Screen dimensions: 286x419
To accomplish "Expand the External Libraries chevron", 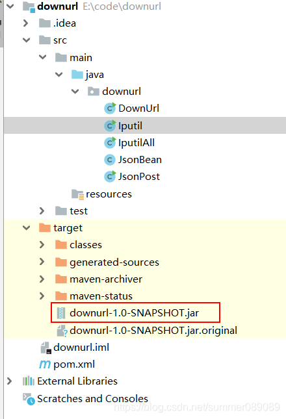I will [9, 381].
